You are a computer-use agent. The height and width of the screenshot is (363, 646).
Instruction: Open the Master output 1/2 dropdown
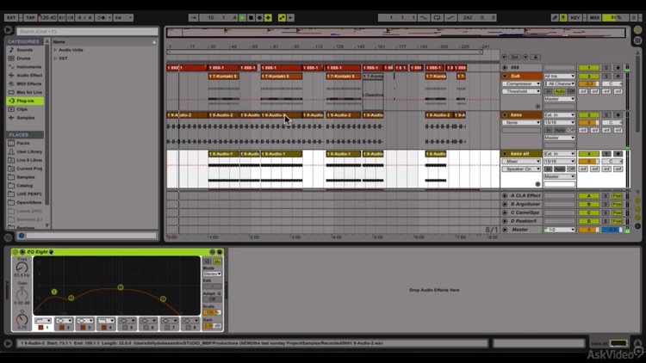pos(559,230)
